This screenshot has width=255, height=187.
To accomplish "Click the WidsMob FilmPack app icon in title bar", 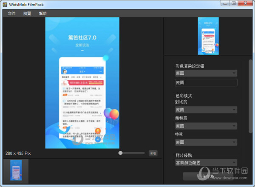I will (5, 5).
